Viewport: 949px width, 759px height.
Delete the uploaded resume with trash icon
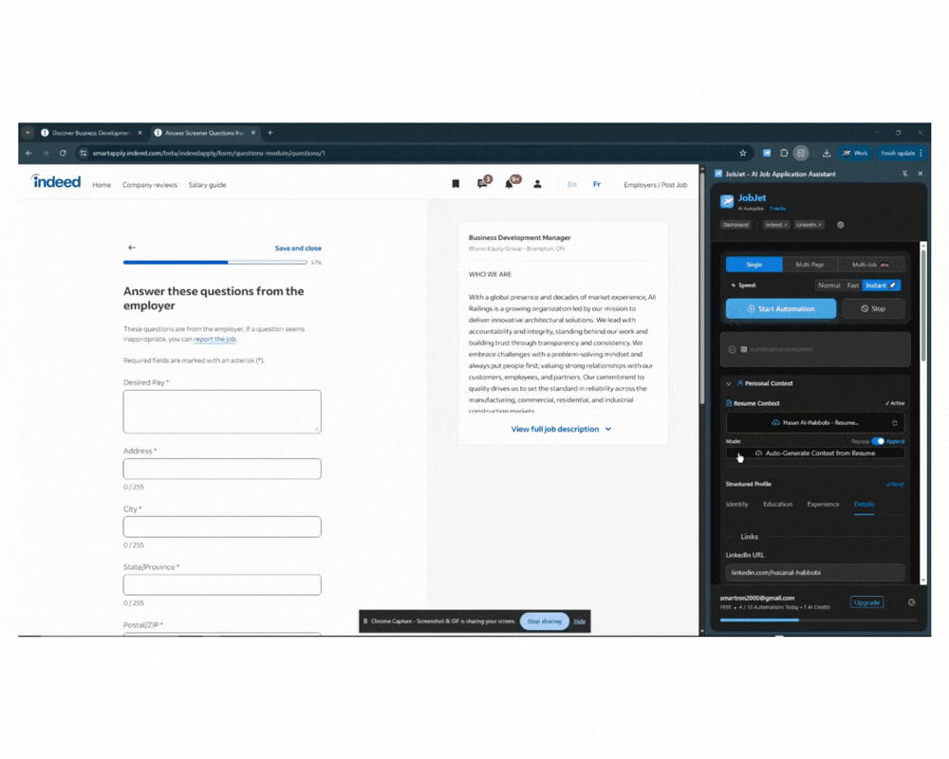[894, 423]
